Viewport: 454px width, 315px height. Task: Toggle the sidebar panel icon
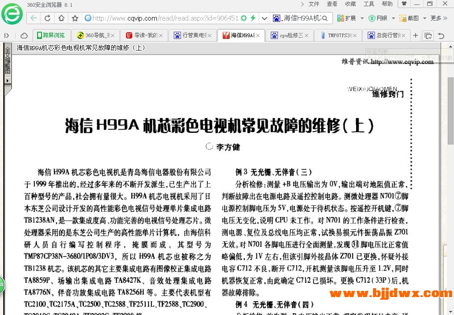(x=7, y=35)
